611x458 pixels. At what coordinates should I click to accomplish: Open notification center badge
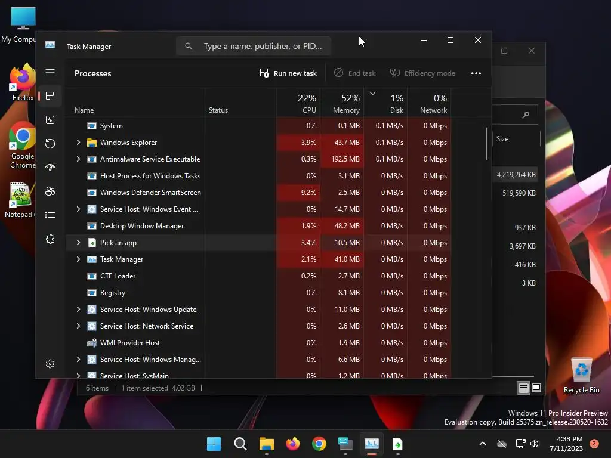pos(594,444)
